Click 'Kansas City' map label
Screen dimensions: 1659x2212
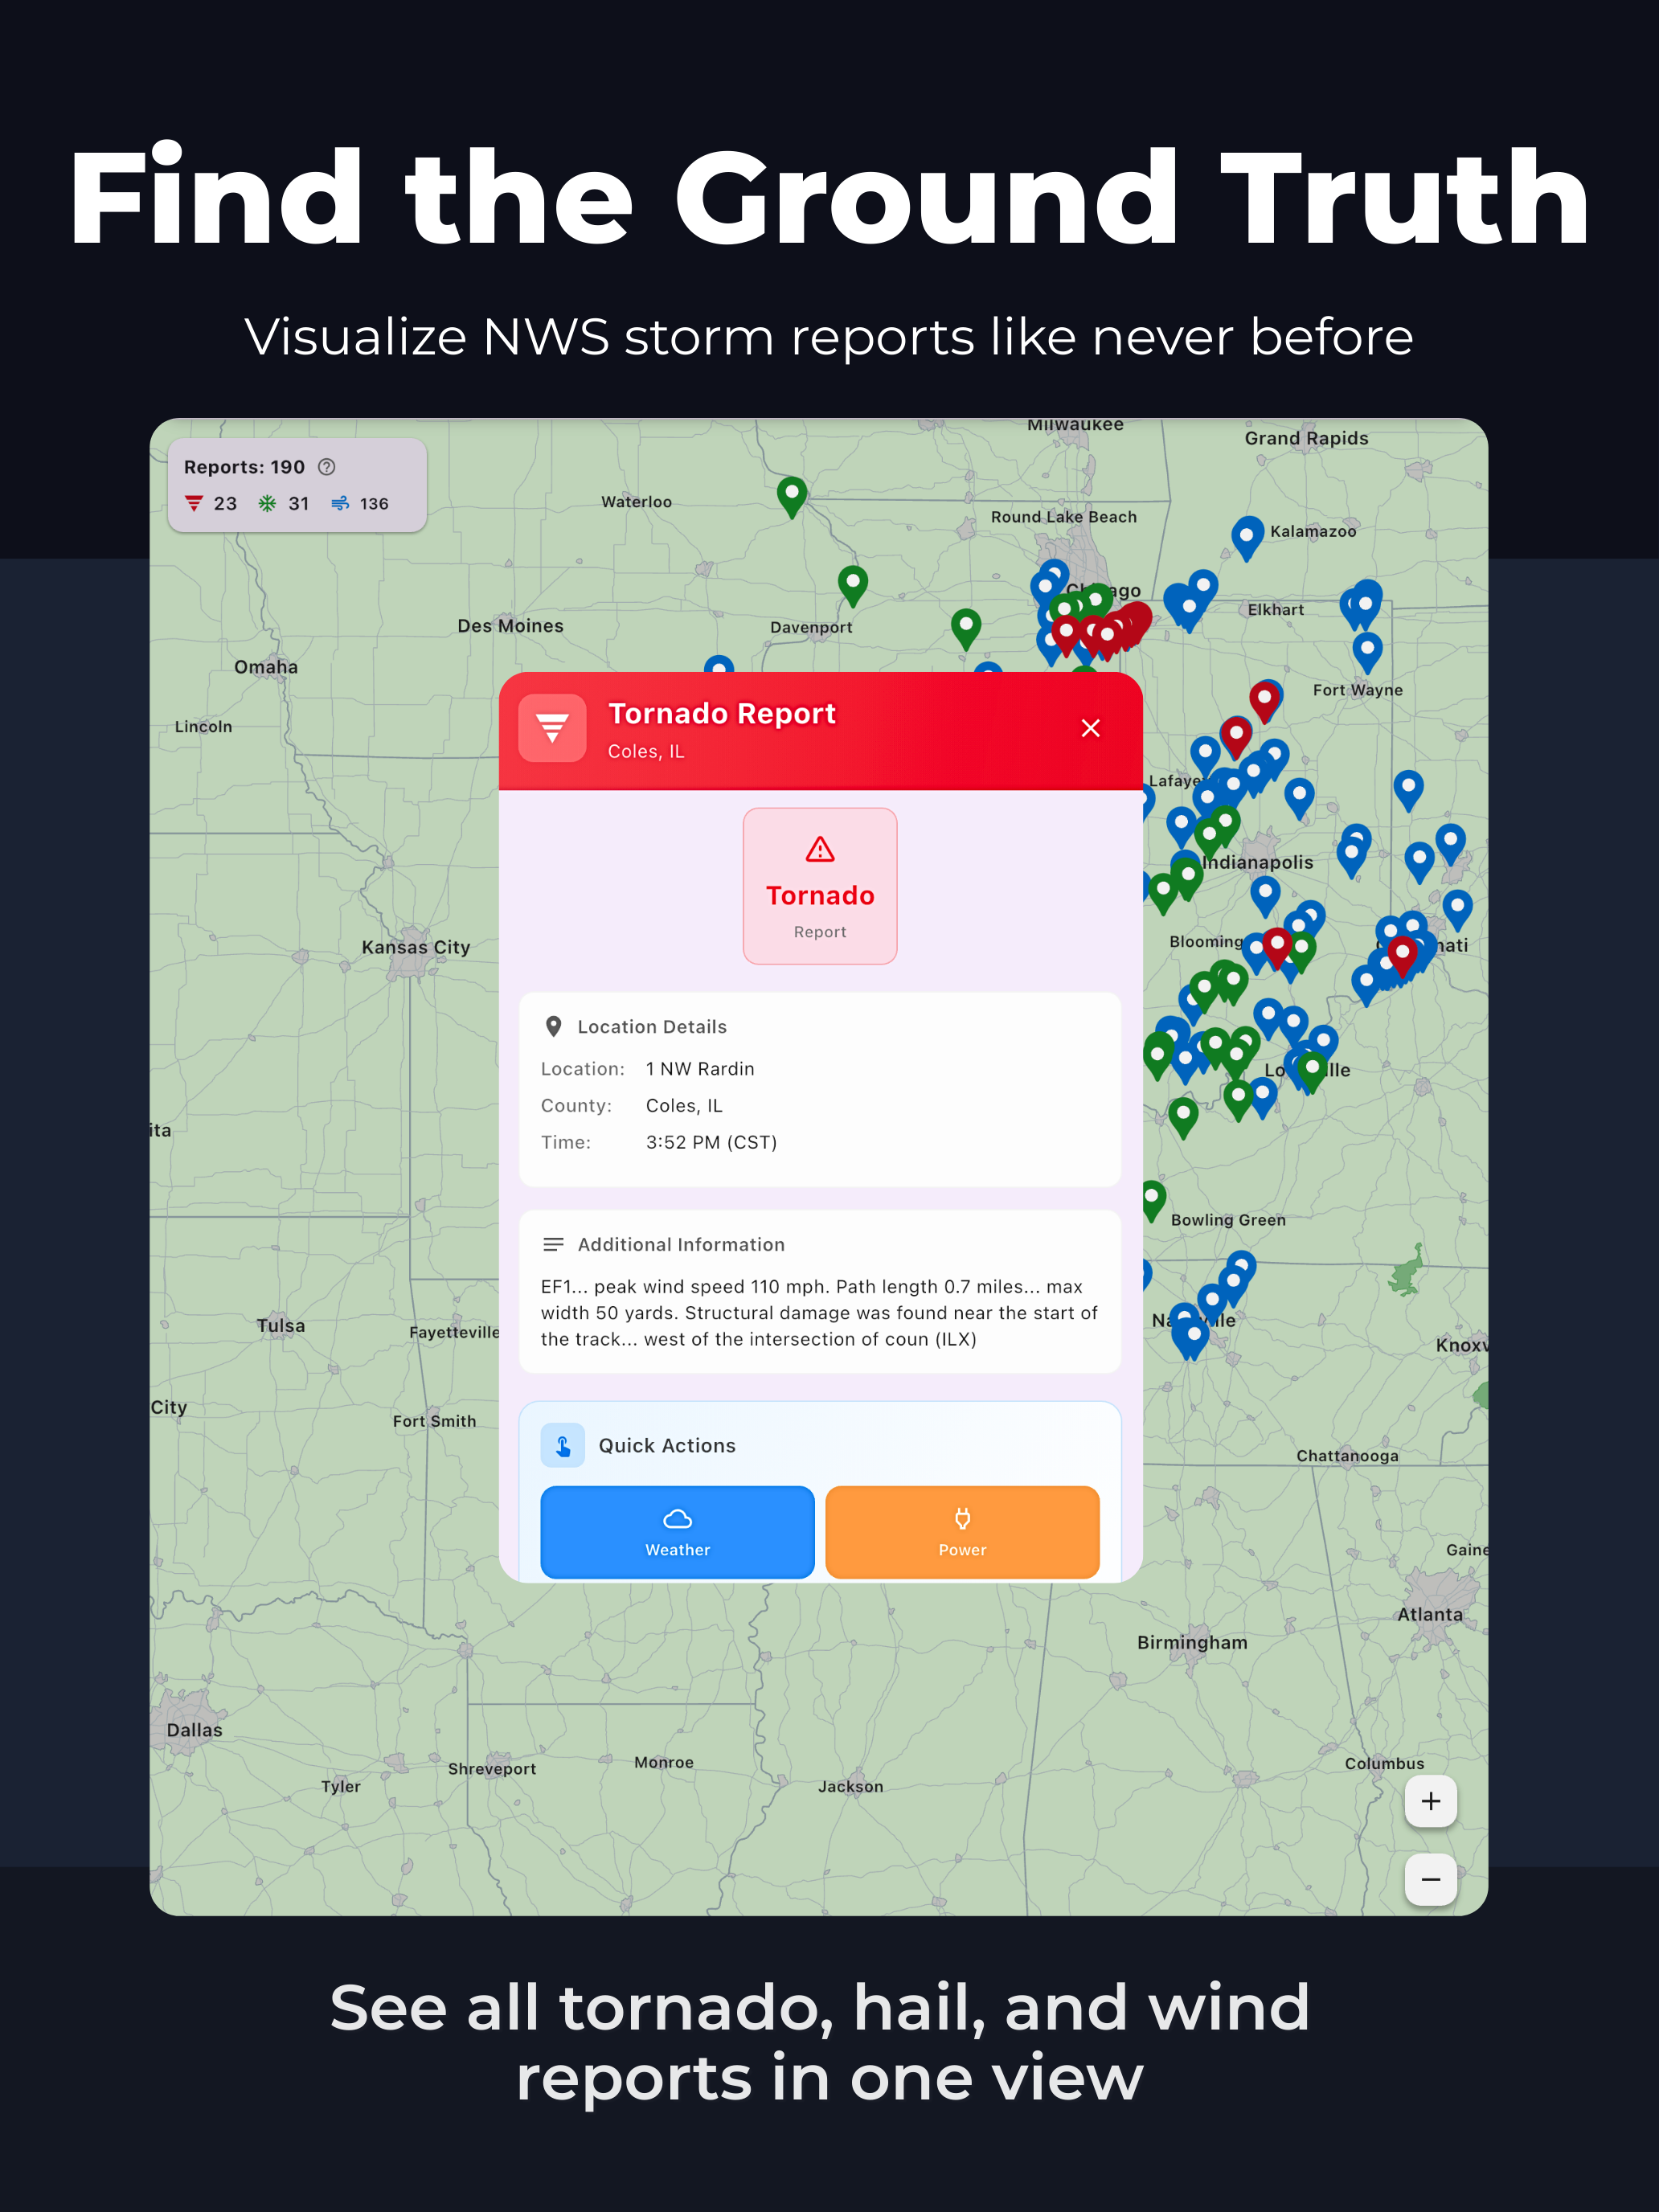pos(416,947)
